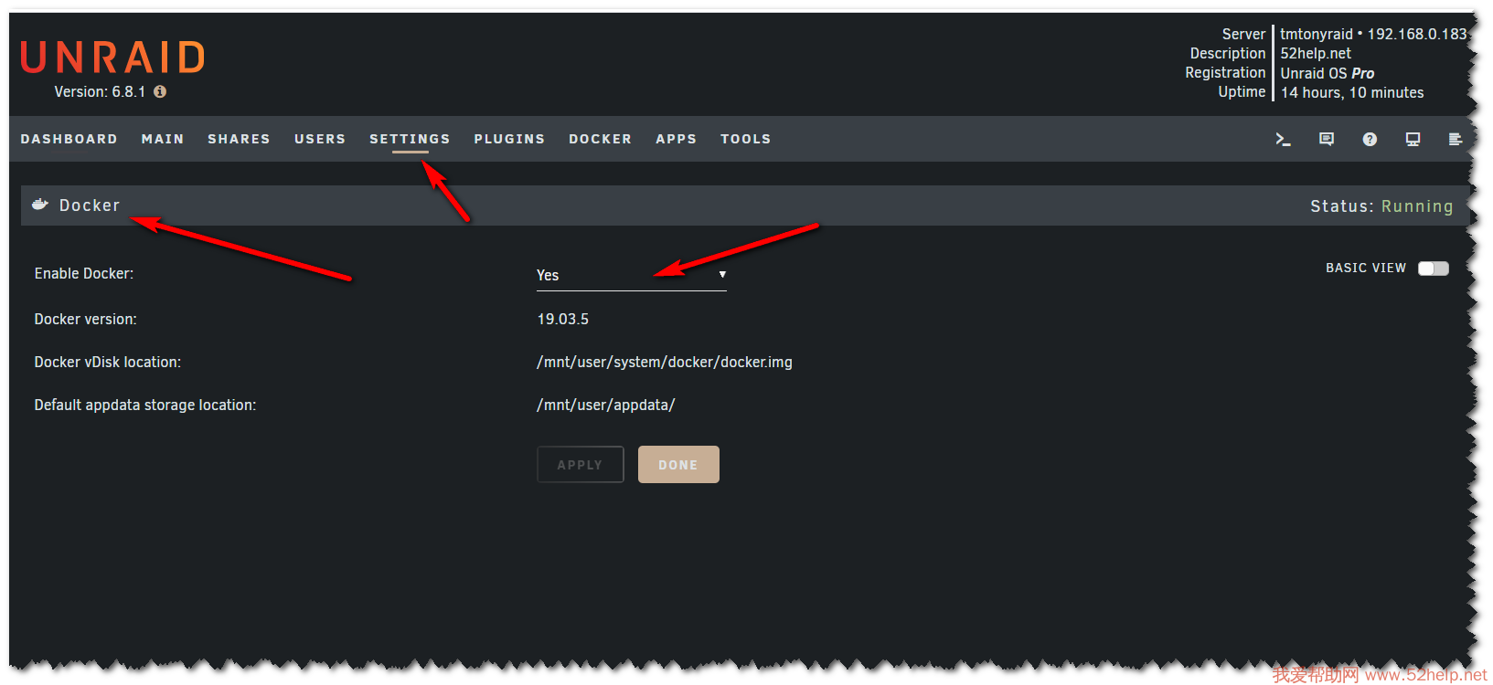The height and width of the screenshot is (685, 1493).
Task: Navigate to the Apps tab
Action: click(x=676, y=140)
